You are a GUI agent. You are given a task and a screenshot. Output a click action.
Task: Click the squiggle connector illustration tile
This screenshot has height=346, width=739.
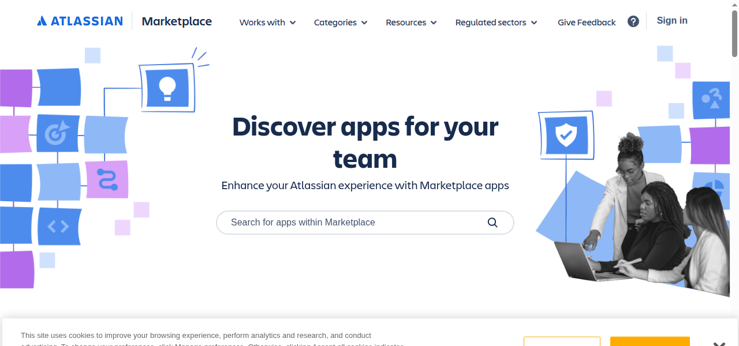coord(106,180)
